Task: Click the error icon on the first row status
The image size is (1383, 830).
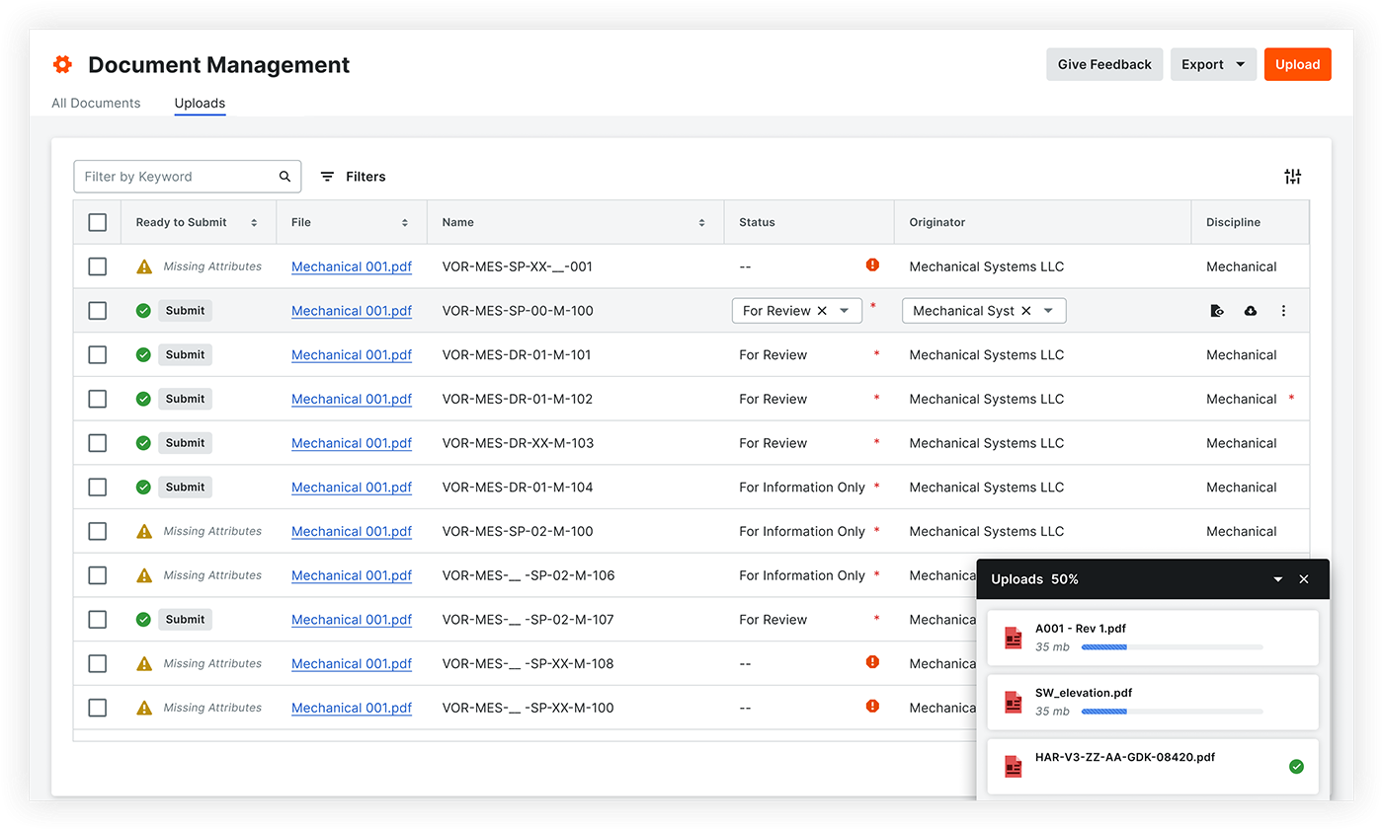Action: (x=872, y=265)
